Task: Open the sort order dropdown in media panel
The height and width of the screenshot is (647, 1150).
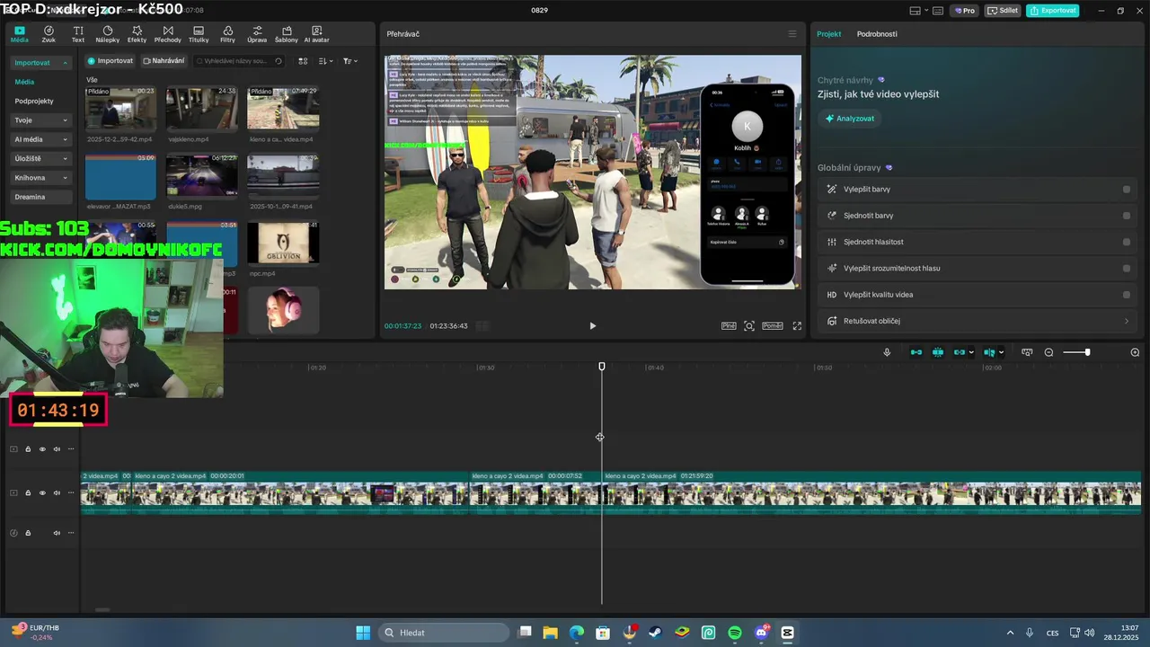Action: click(x=326, y=61)
